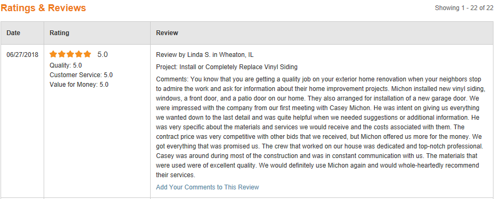Click the Quality: 5.0 rating line
Image resolution: width=502 pixels, height=199 pixels.
[x=65, y=65]
